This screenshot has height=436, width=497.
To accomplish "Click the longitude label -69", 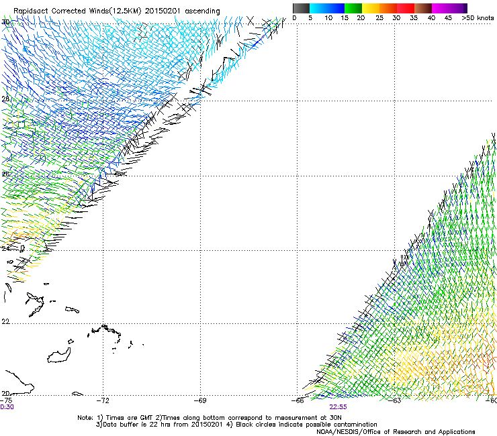I will (x=200, y=400).
